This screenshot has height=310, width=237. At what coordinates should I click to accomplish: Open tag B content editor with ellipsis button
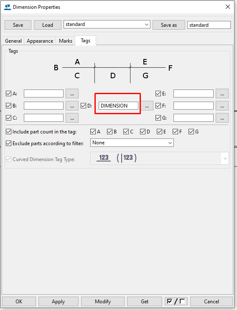coord(72,106)
